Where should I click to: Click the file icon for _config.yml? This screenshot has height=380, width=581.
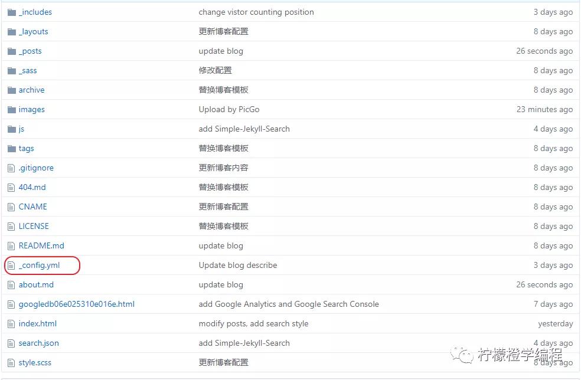[x=11, y=265]
